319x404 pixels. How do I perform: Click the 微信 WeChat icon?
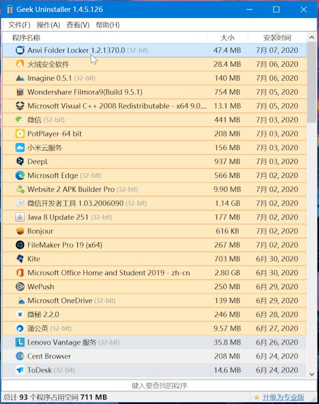click(20, 120)
